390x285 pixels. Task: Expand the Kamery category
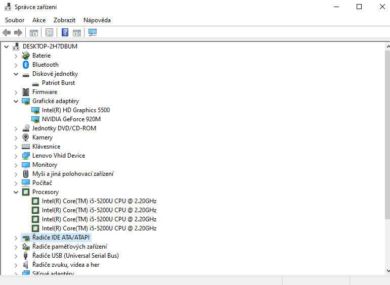16,138
